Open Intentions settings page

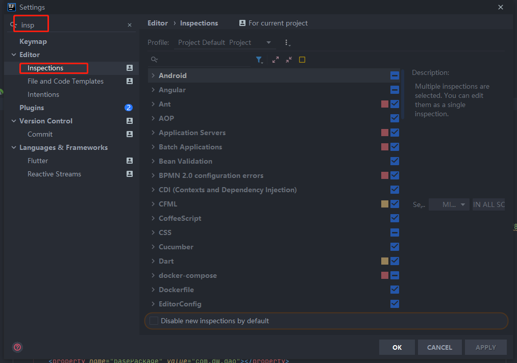pos(43,94)
